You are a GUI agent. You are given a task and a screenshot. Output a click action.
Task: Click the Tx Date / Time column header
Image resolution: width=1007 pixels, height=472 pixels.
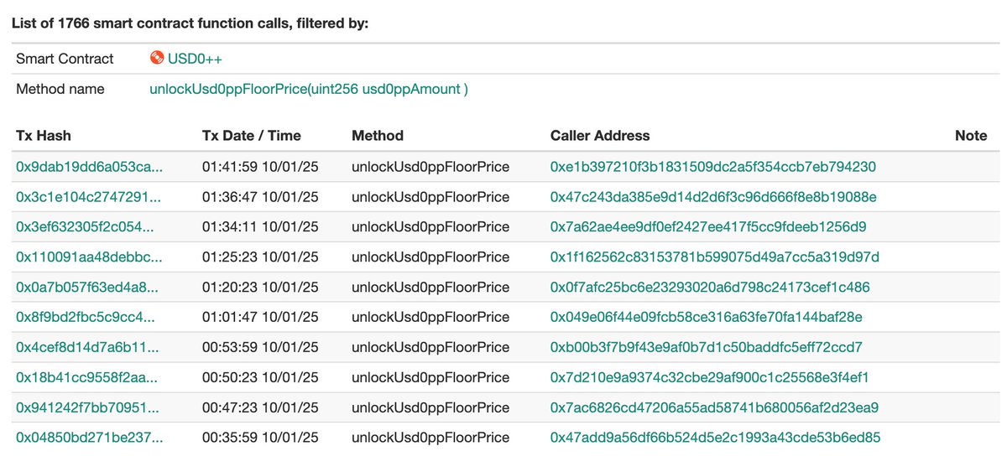(252, 135)
